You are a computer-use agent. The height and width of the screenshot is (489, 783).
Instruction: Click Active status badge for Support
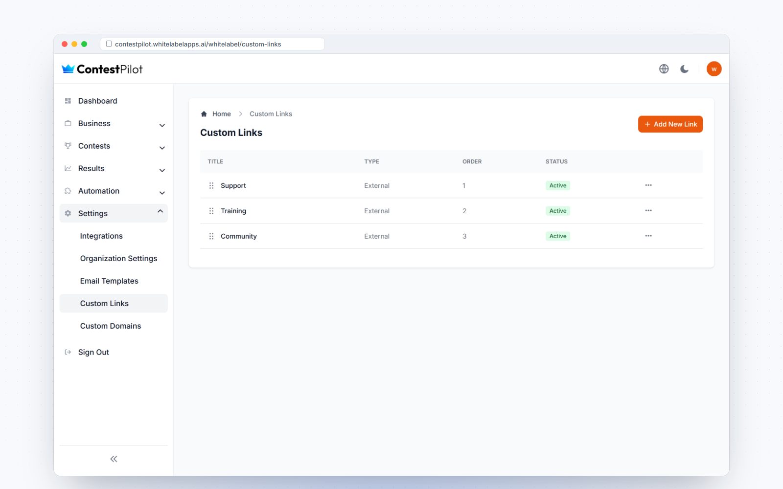[558, 185]
